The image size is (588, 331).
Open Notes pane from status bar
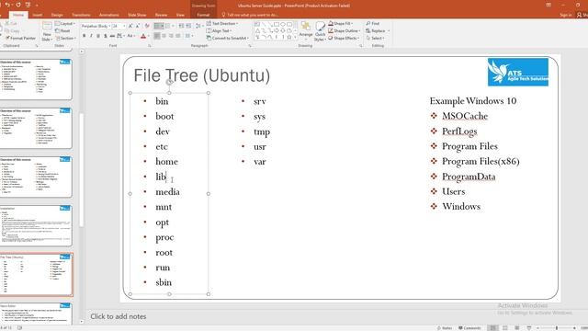(x=445, y=328)
